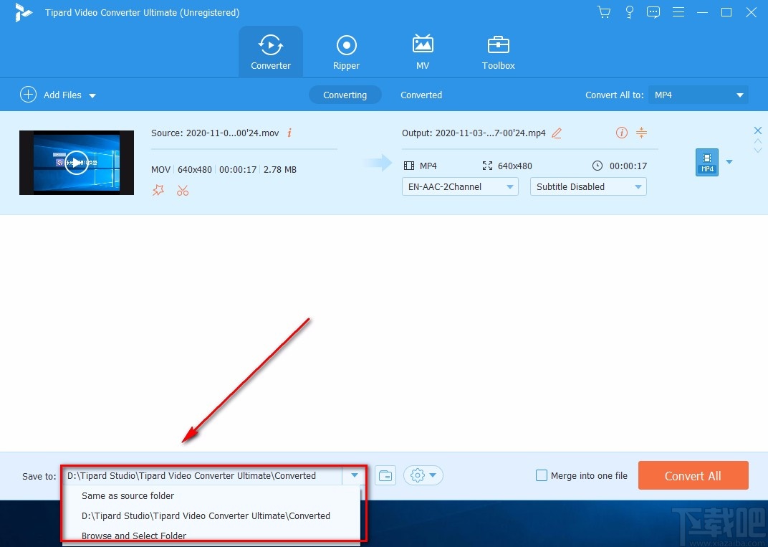Collapse the Save to dropdown arrow
Screen dimensions: 768x547
pos(354,475)
